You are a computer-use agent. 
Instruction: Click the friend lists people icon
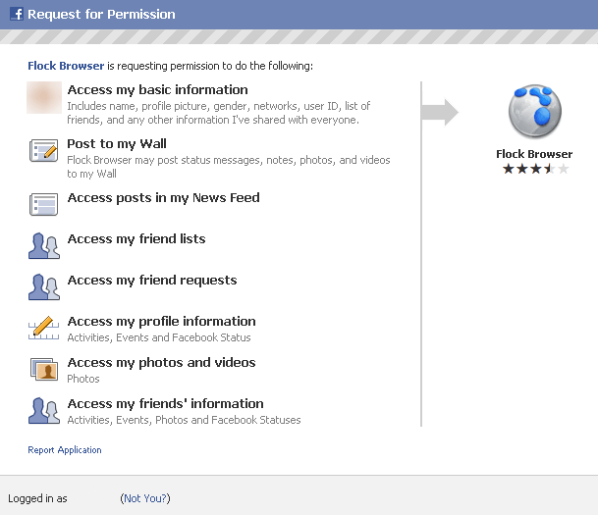pyautogui.click(x=44, y=246)
